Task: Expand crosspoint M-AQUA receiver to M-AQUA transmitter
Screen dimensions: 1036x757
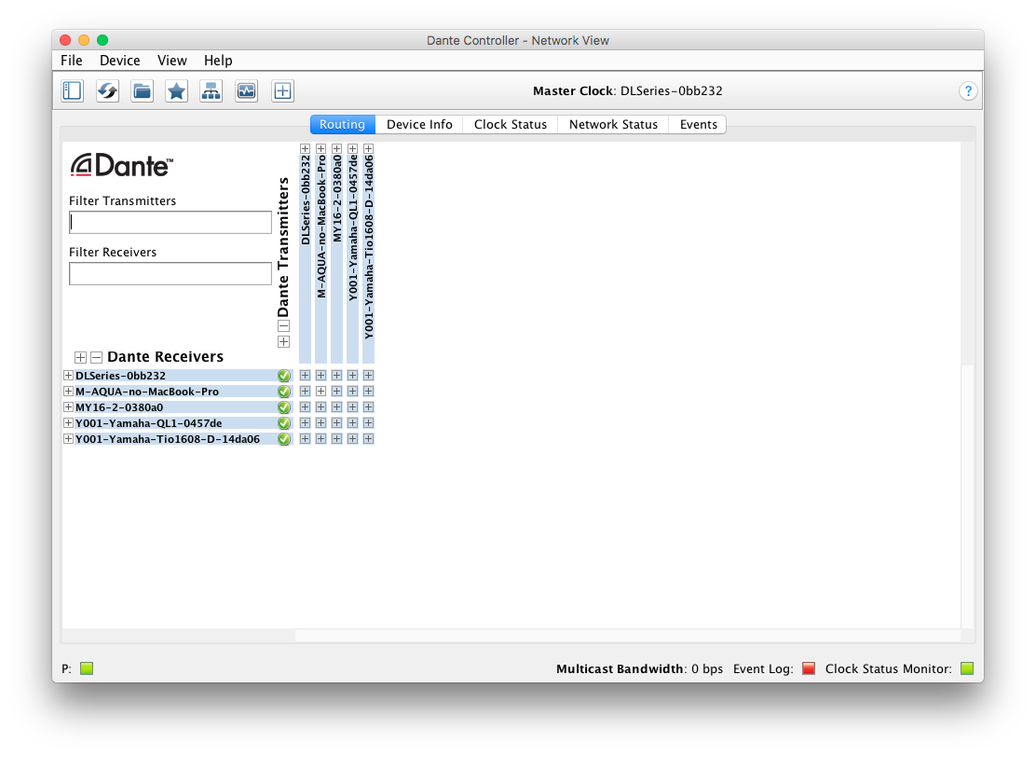Action: coord(320,392)
